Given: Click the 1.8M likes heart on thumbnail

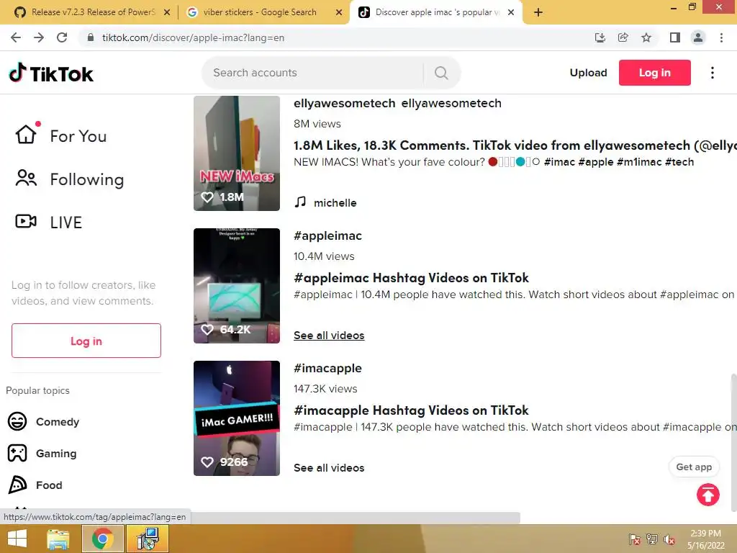Looking at the screenshot, I should (207, 197).
